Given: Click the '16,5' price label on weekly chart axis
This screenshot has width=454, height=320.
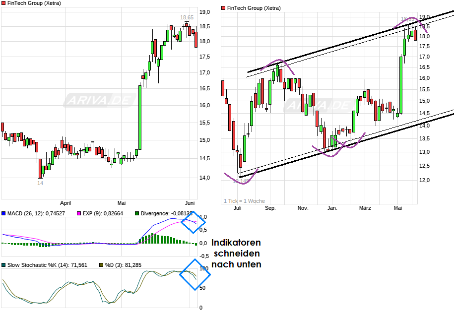Looking at the screenshot, I should tap(424, 67).
